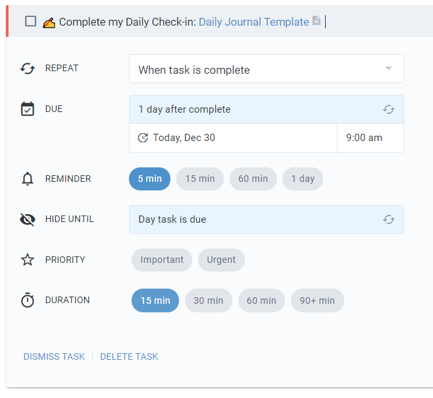Screen dimensions: 433x398
Task: Click the recurrence icon in Day task is due field
Action: click(x=389, y=219)
